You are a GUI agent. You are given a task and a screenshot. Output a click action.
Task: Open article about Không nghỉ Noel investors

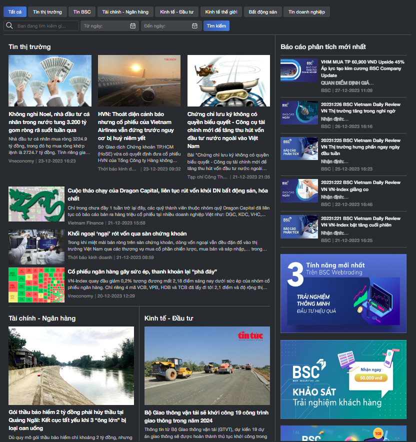click(49, 122)
